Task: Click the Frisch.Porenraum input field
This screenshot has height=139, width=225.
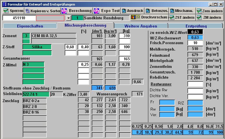Action: 195,43
